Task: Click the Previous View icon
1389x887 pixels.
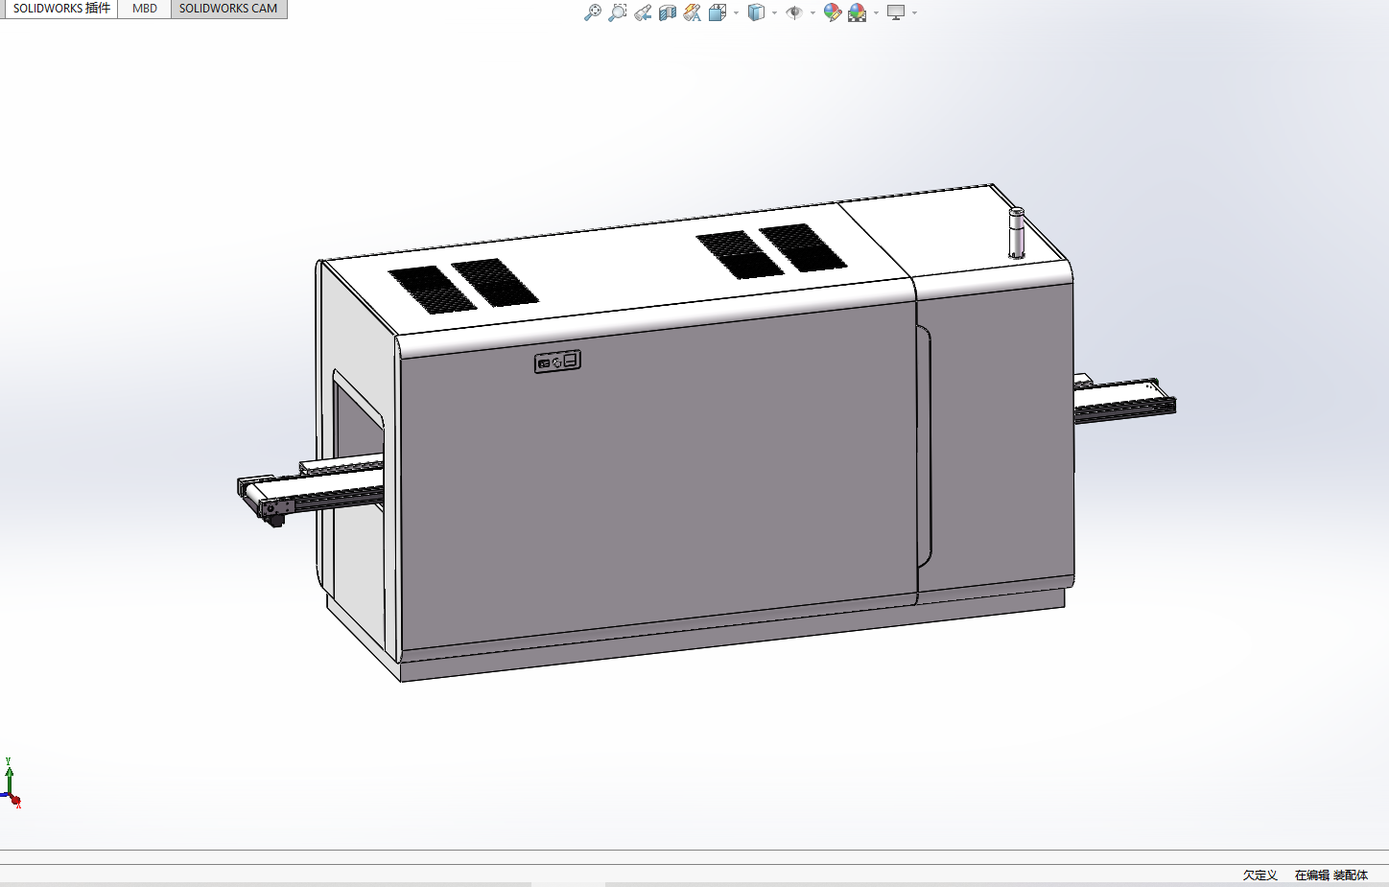Action: pos(643,12)
